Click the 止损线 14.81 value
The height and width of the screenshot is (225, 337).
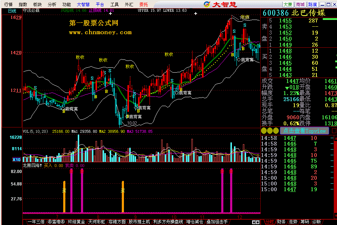click(x=101, y=10)
